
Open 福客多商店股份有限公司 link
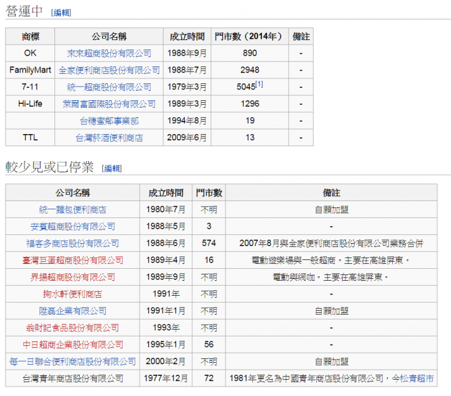pos(73,244)
